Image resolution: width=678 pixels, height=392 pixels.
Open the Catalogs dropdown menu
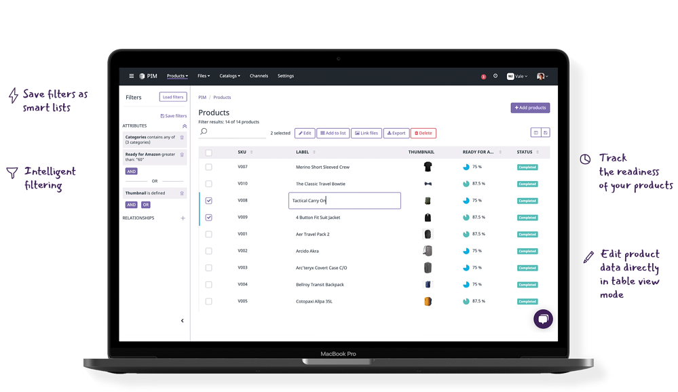(x=229, y=76)
